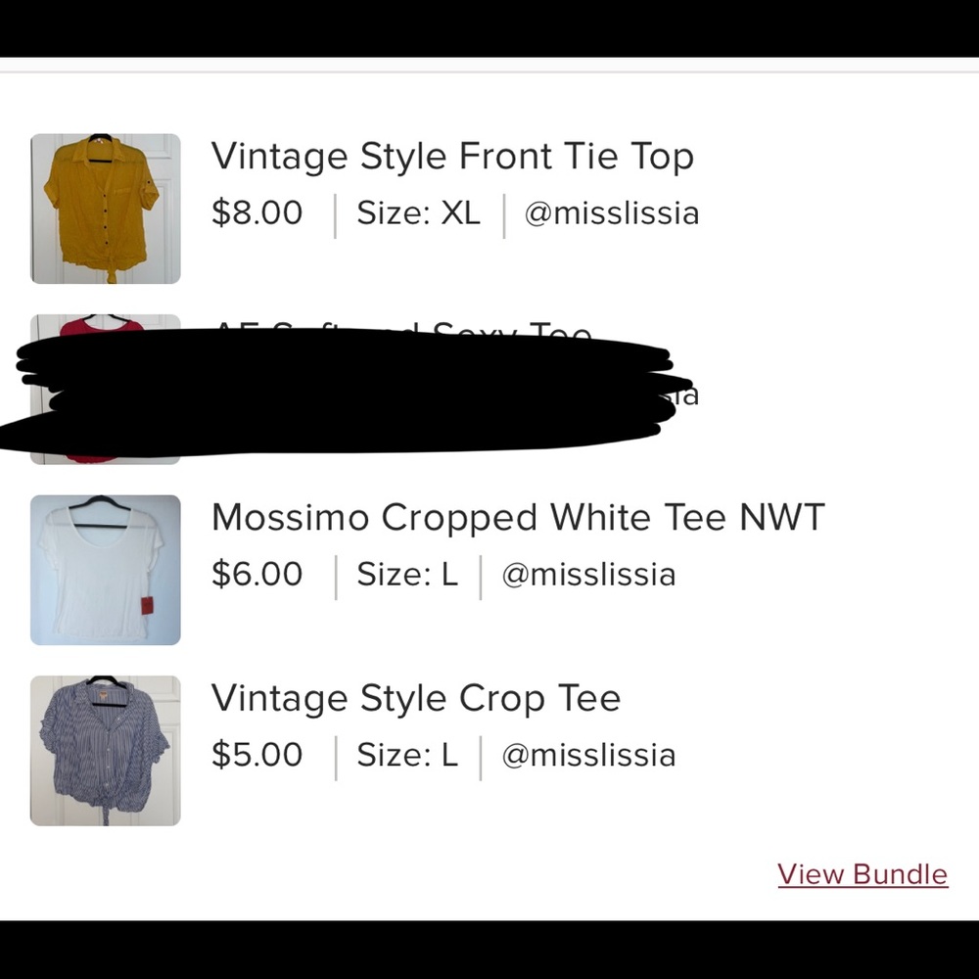Select Size L on the Mossimo tee
Image resolution: width=979 pixels, height=979 pixels.
pos(407,575)
